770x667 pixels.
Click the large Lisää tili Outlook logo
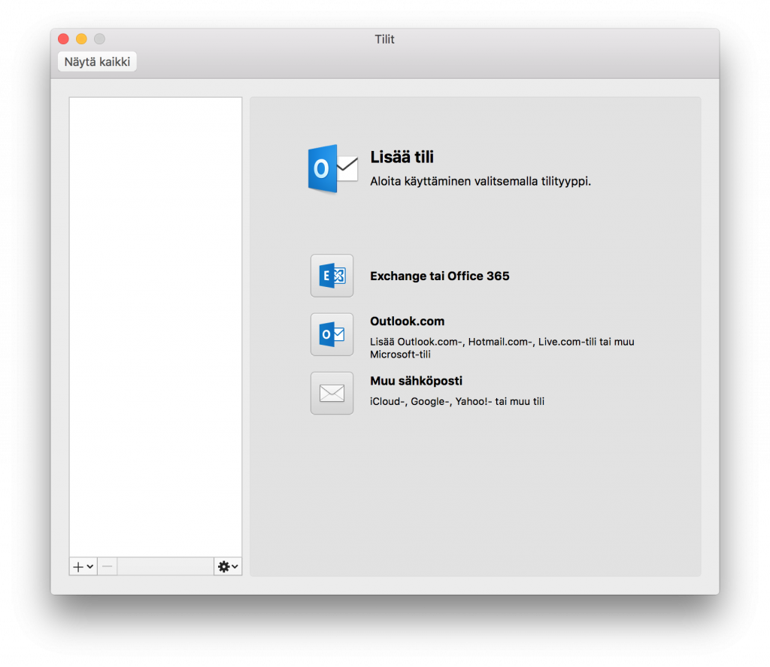pyautogui.click(x=332, y=168)
